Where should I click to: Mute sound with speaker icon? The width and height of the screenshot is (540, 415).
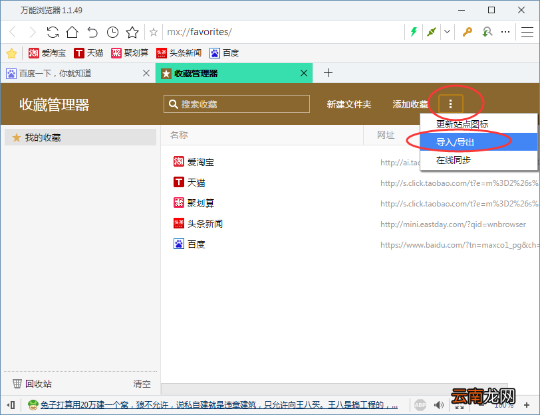[x=439, y=405]
